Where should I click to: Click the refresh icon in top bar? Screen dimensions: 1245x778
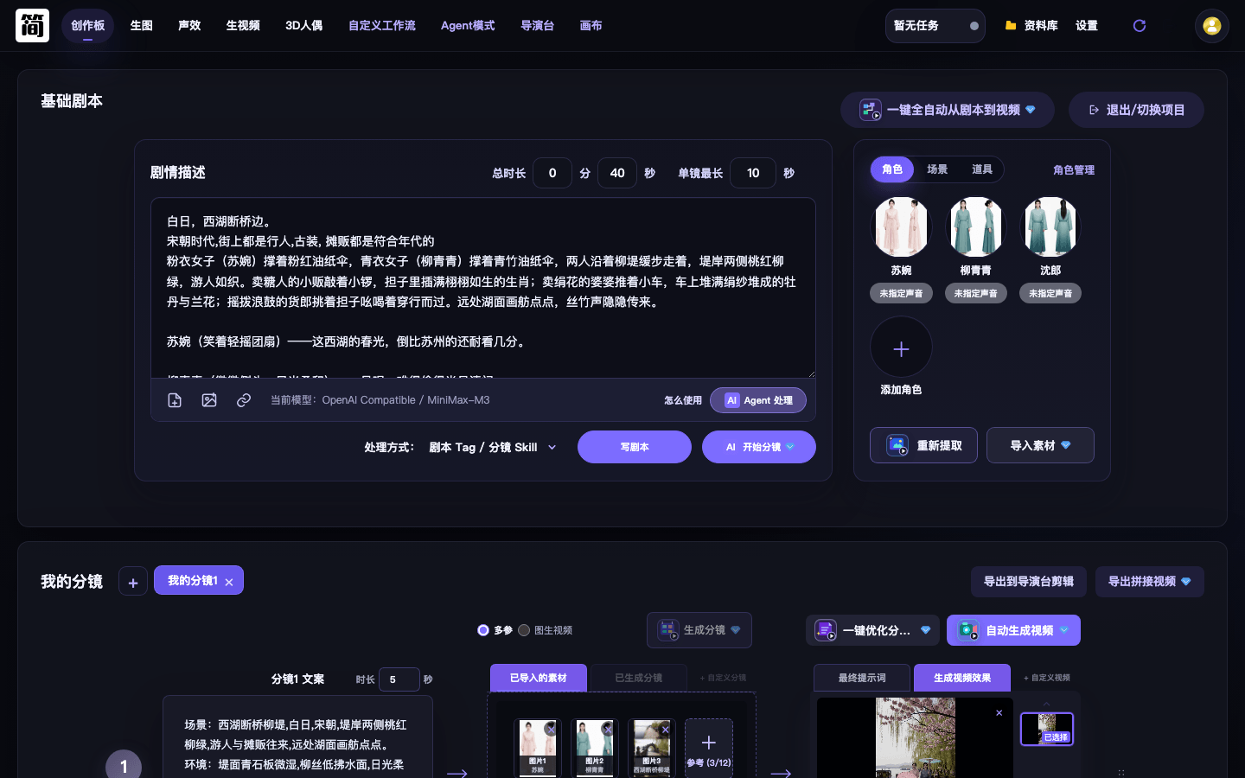point(1140,26)
